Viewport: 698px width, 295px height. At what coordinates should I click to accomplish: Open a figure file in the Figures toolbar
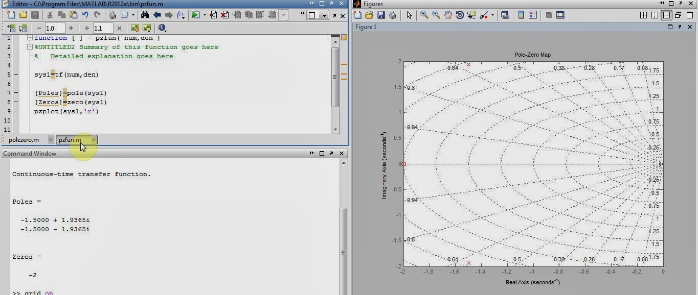coord(369,15)
